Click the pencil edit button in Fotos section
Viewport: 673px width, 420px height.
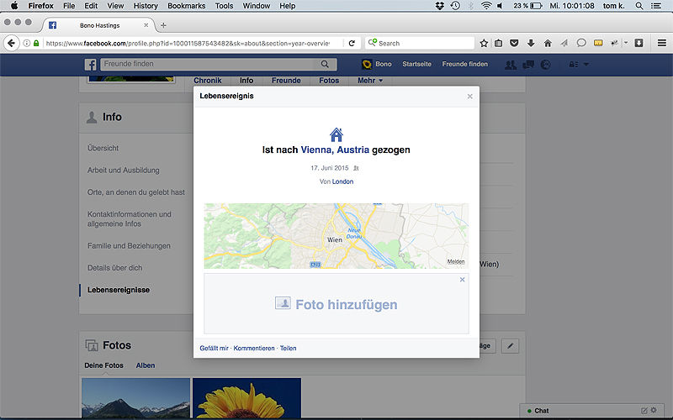click(510, 346)
